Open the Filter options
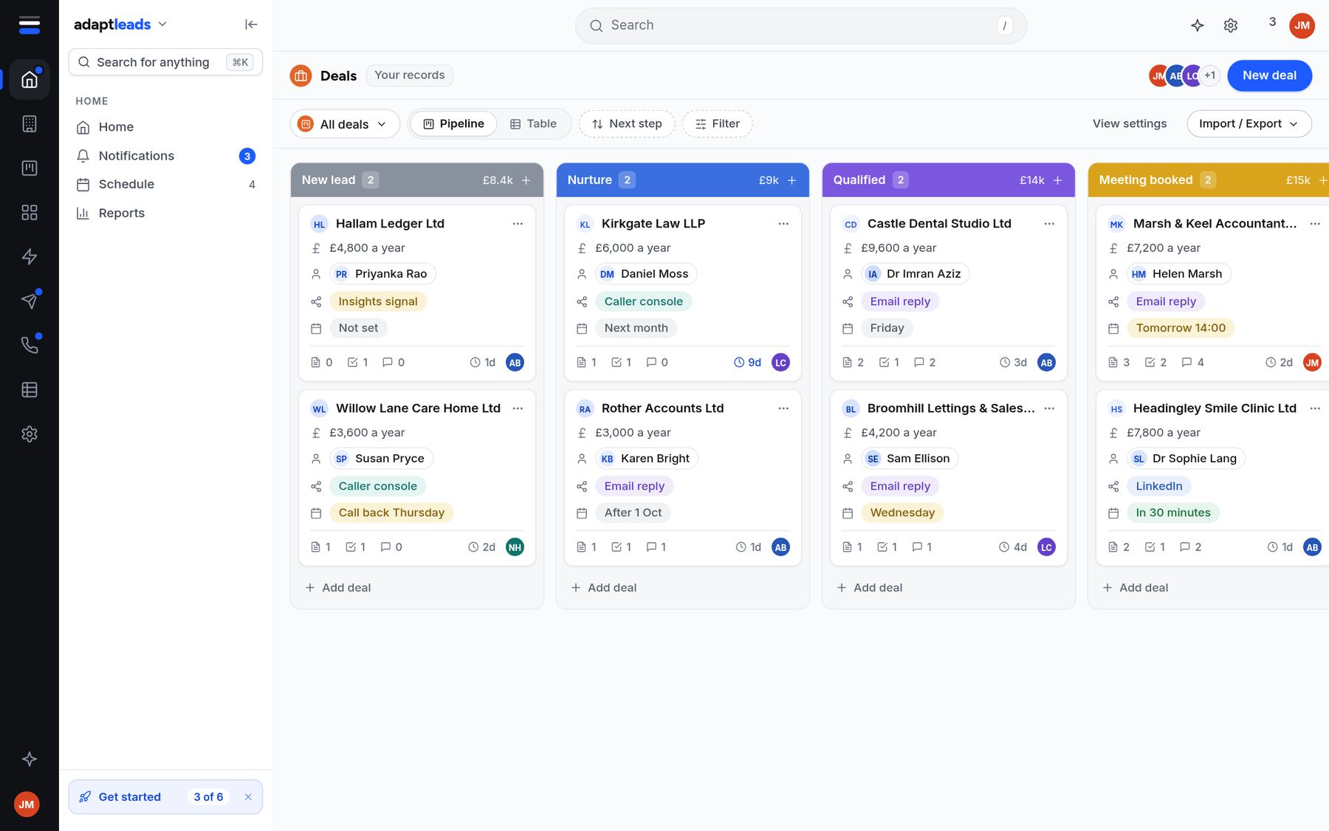 [718, 124]
